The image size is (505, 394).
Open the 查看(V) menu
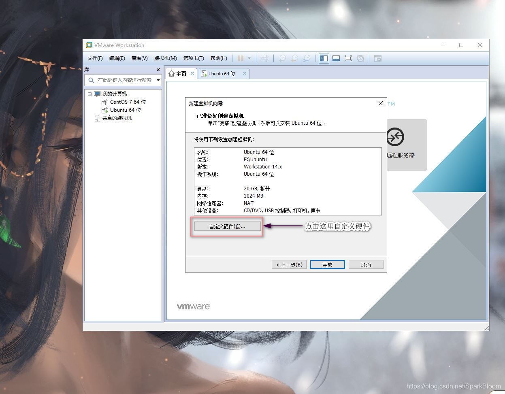click(140, 58)
